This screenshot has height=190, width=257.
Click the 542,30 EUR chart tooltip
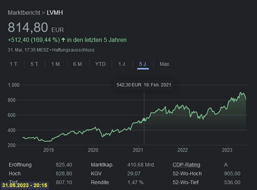pyautogui.click(x=144, y=85)
